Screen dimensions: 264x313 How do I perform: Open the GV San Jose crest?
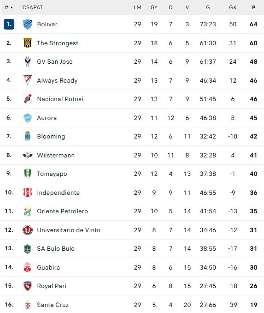click(28, 61)
